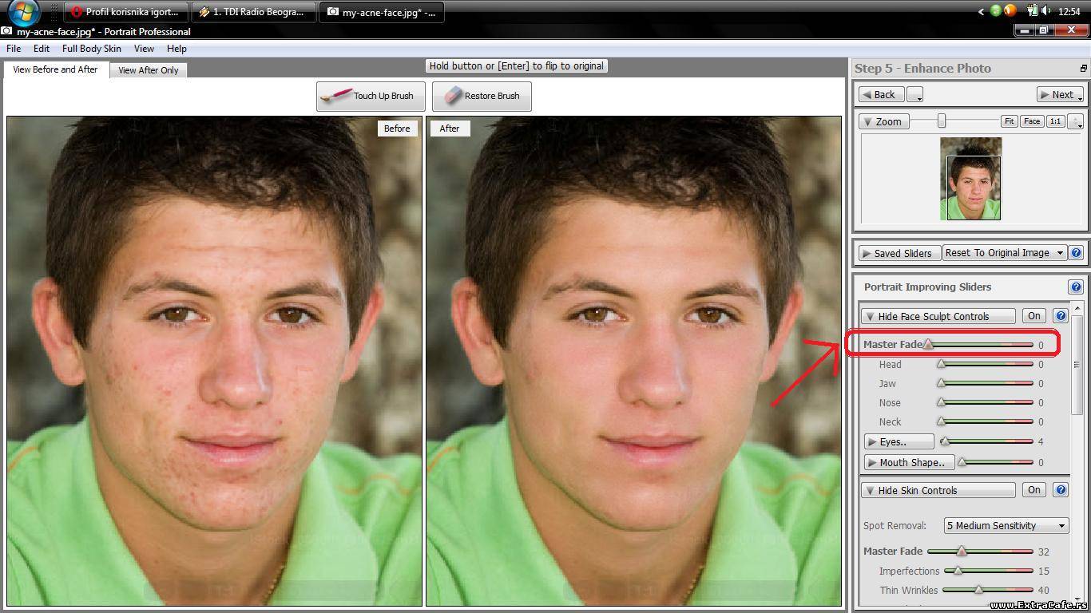Open the small dropdown beside Back

point(915,94)
